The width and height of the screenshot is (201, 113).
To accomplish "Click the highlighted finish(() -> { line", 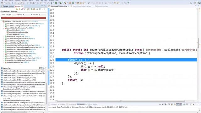I will [126, 60].
